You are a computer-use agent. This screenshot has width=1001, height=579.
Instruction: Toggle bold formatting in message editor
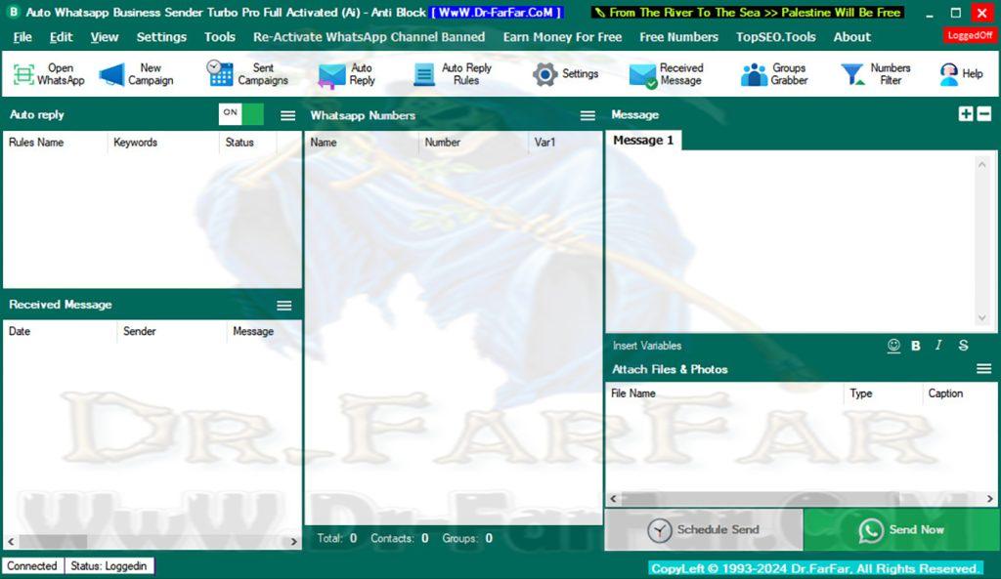pyautogui.click(x=916, y=346)
